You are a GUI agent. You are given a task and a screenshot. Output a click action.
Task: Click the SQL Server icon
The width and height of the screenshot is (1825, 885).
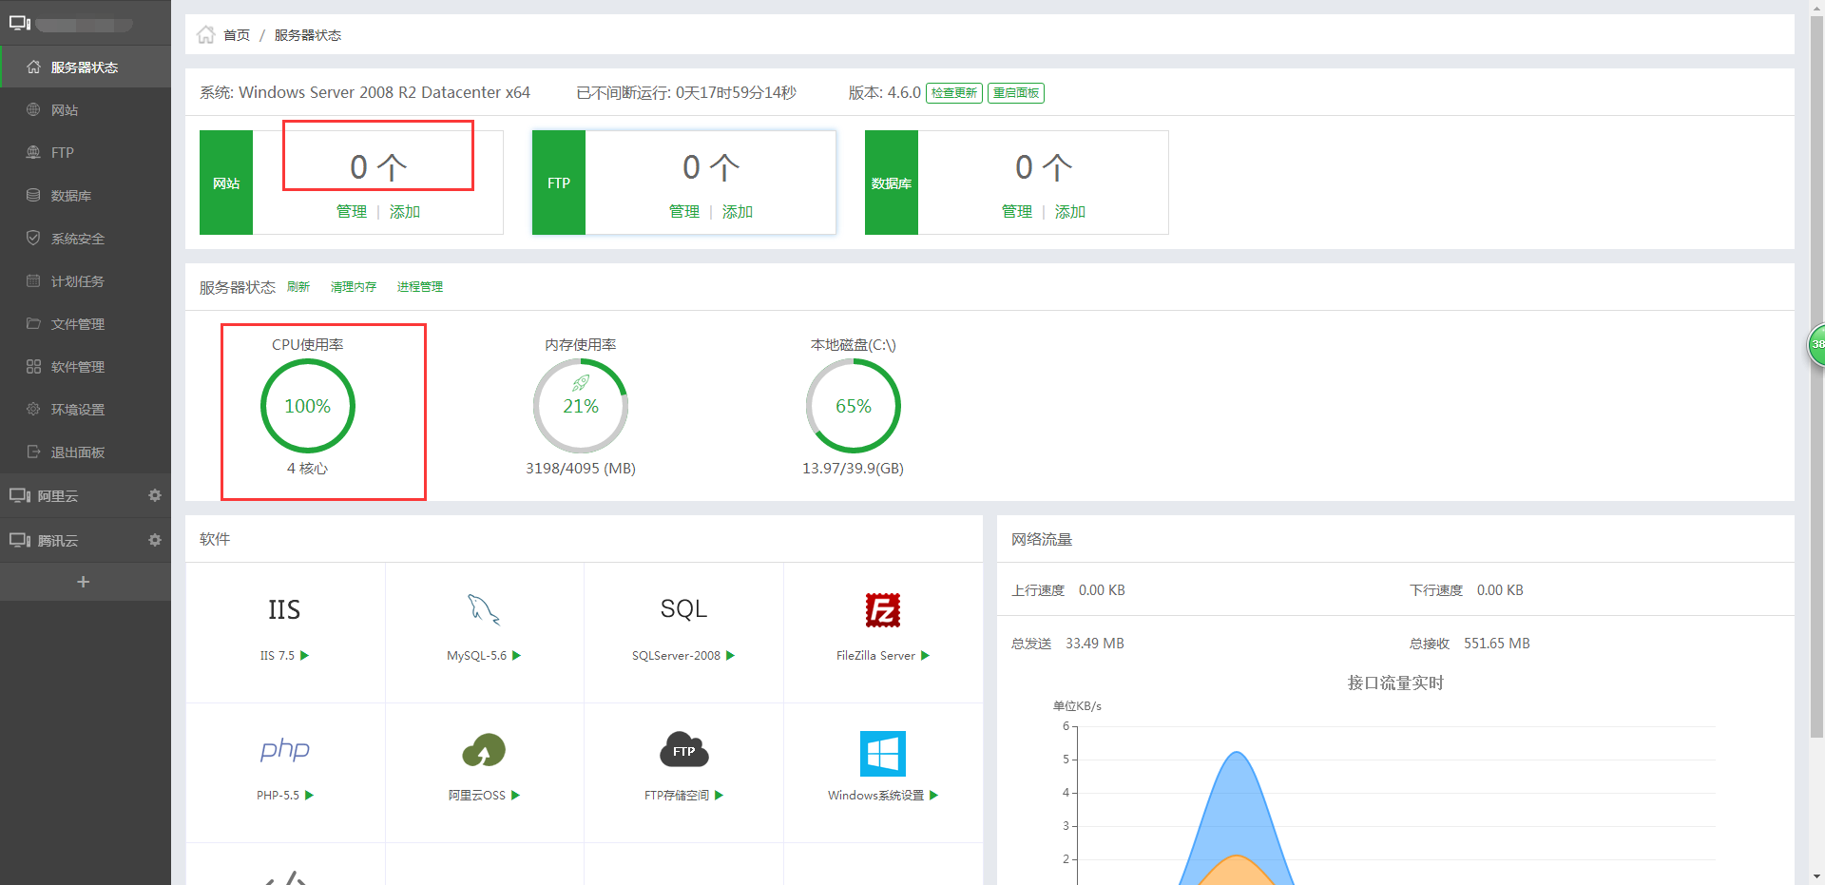pos(683,609)
